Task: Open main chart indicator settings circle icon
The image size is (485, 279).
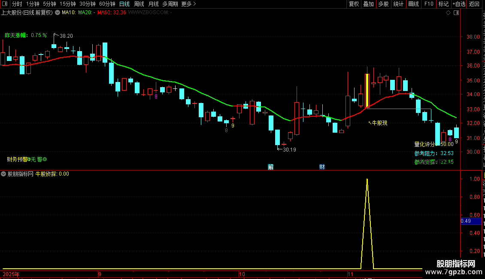Action: [58, 12]
